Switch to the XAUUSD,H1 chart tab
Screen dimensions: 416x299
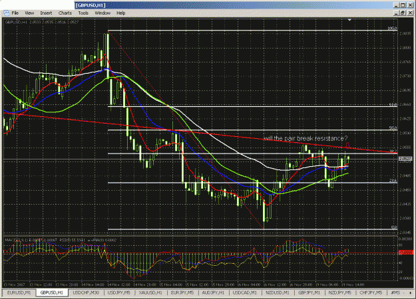click(x=150, y=292)
